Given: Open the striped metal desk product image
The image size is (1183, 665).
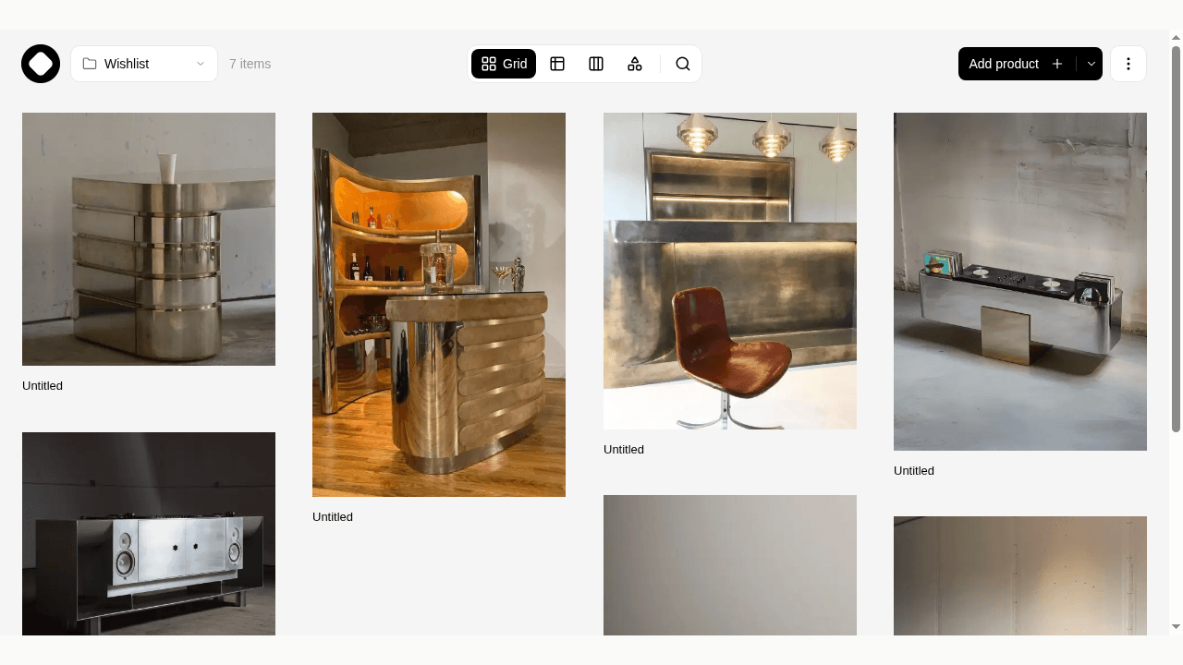Looking at the screenshot, I should point(149,239).
